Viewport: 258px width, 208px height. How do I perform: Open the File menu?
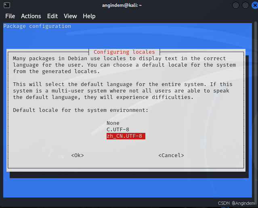(x=10, y=16)
